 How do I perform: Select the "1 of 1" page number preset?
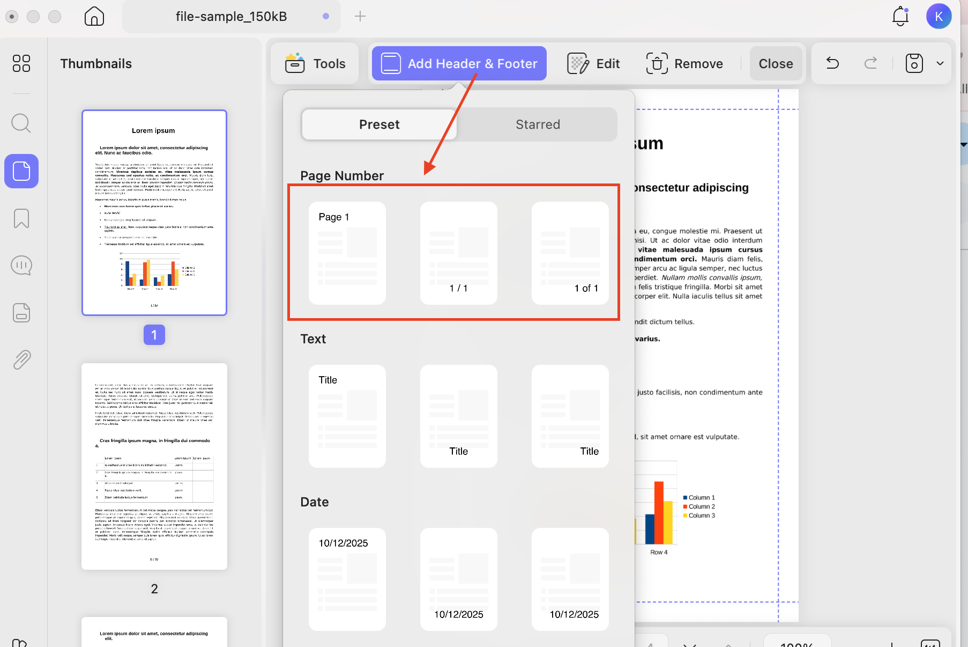click(570, 253)
